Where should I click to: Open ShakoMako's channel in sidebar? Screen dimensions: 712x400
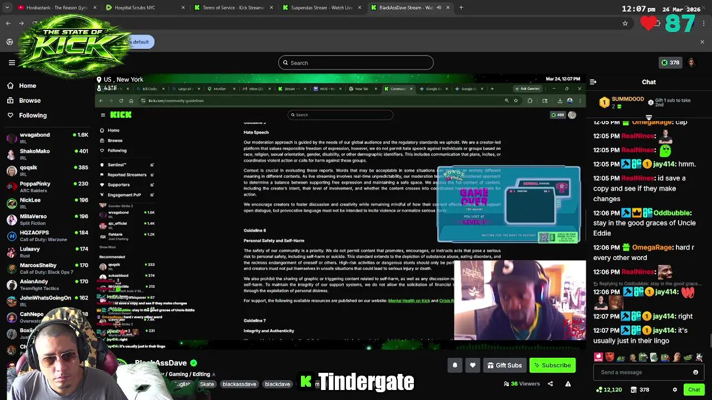click(47, 154)
